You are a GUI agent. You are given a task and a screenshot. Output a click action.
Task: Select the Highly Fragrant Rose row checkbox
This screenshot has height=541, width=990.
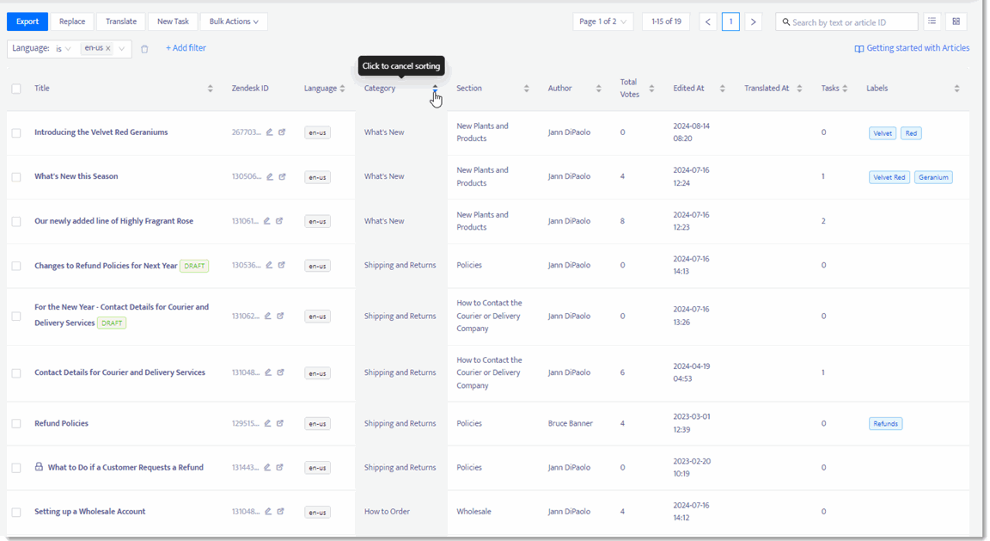click(16, 221)
